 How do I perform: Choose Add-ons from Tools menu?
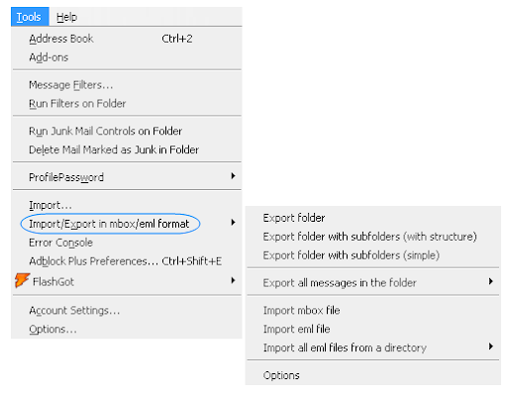127,57
